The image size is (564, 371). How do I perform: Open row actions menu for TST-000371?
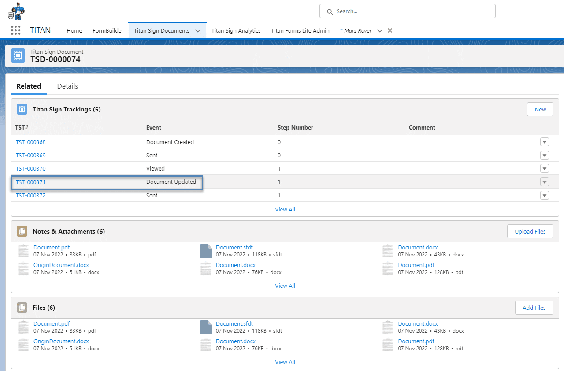tap(545, 182)
